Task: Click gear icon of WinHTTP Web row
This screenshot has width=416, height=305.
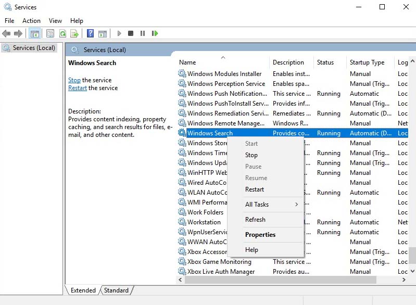Action: click(x=182, y=172)
